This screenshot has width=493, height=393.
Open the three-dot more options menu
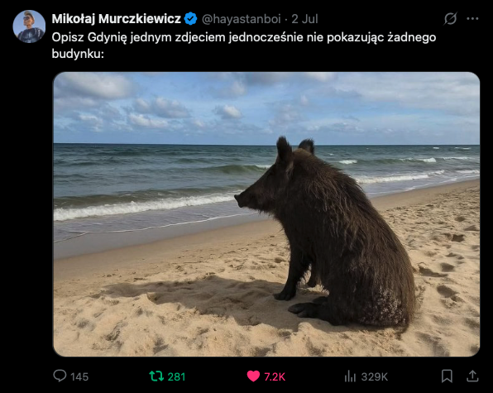pos(472,18)
